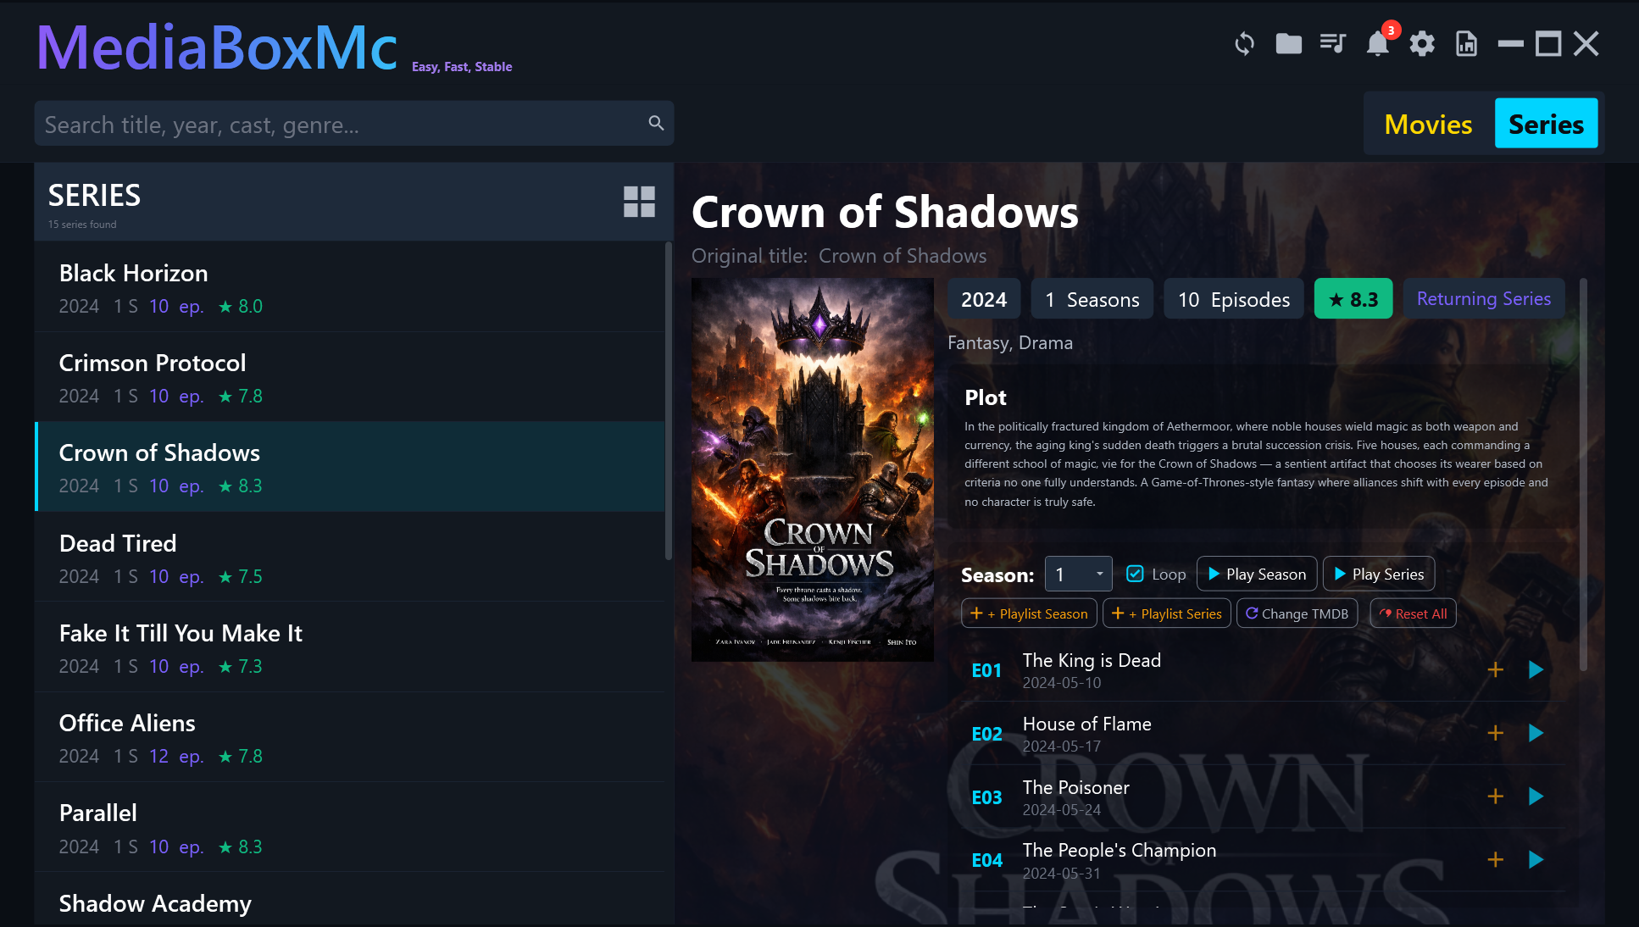Open the settings gear icon
The width and height of the screenshot is (1639, 927).
[1422, 43]
